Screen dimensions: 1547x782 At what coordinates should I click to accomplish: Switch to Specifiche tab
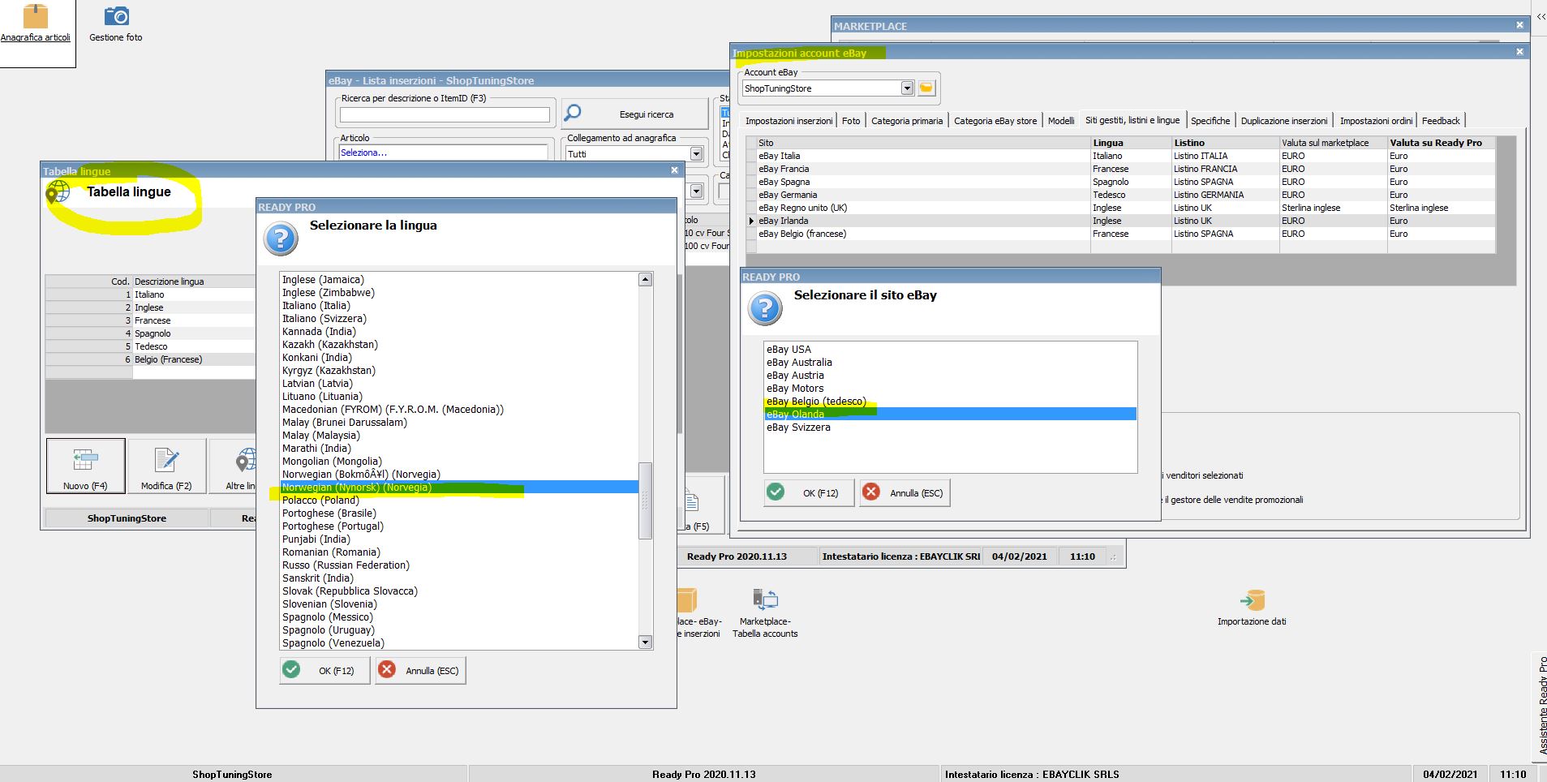[1210, 121]
